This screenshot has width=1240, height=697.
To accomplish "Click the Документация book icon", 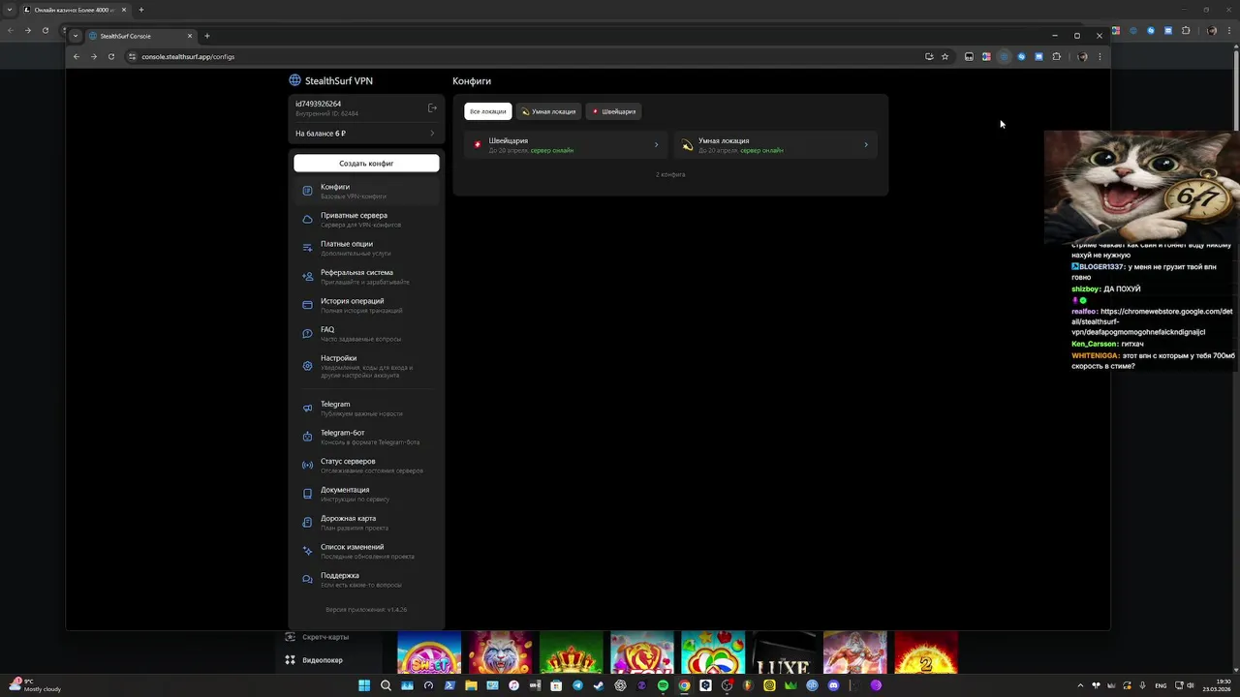I will point(307,494).
